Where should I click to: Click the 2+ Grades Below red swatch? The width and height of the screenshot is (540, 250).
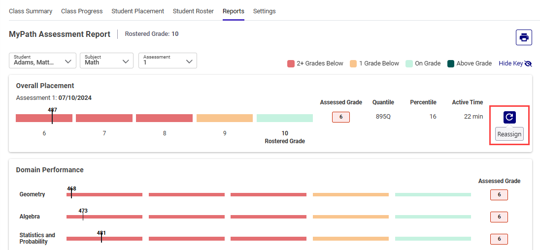(291, 63)
